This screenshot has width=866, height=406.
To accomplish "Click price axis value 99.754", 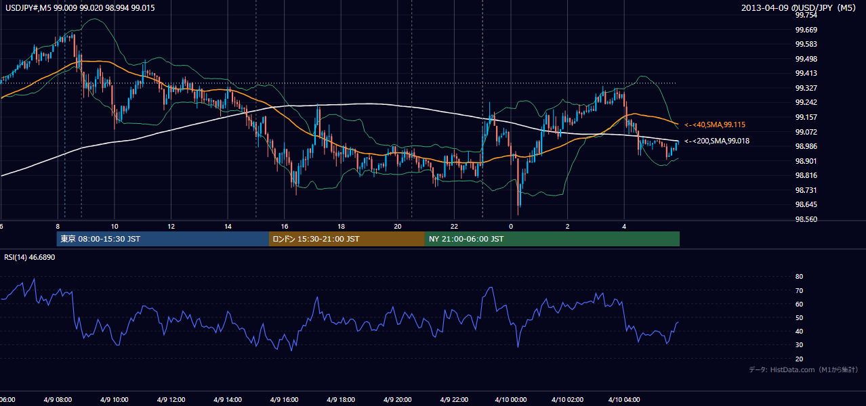I will coord(806,16).
